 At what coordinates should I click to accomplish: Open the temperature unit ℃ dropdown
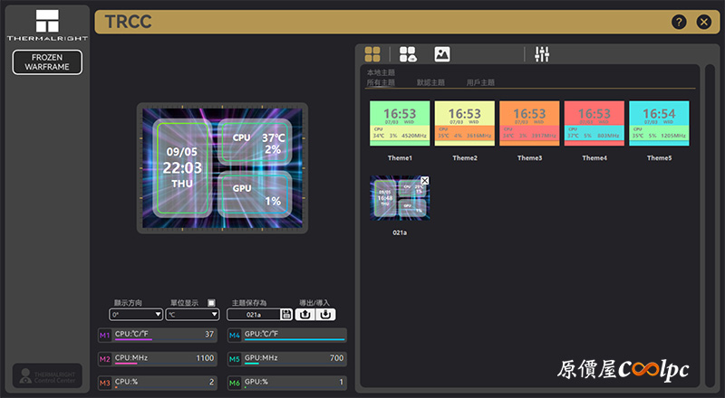(x=192, y=315)
